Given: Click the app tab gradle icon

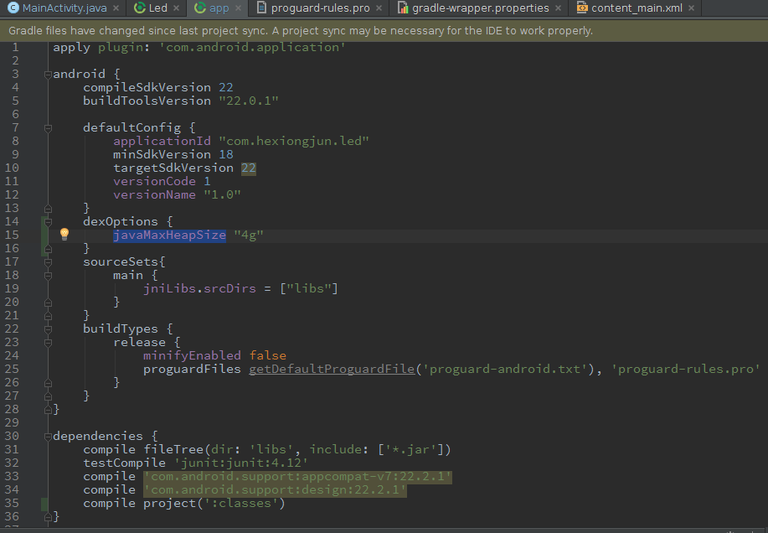Looking at the screenshot, I should click(x=200, y=8).
